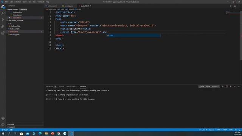Select src suggestion in autocomplete list
242x136 pixels.
133,36
